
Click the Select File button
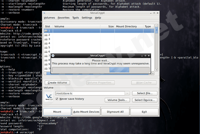point(145,93)
